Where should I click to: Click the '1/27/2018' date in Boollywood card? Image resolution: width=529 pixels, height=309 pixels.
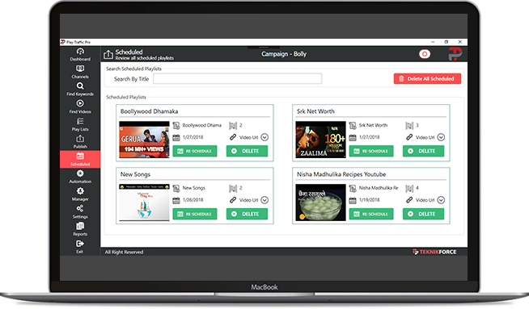[193, 137]
